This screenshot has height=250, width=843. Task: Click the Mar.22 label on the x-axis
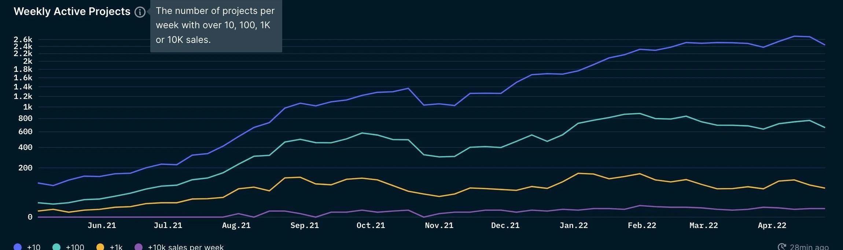click(x=704, y=225)
